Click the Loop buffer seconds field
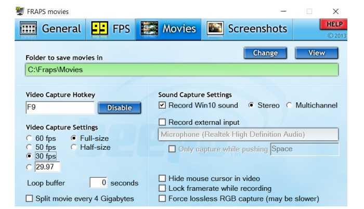 pyautogui.click(x=98, y=183)
